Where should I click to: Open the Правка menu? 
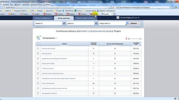[6, 4]
